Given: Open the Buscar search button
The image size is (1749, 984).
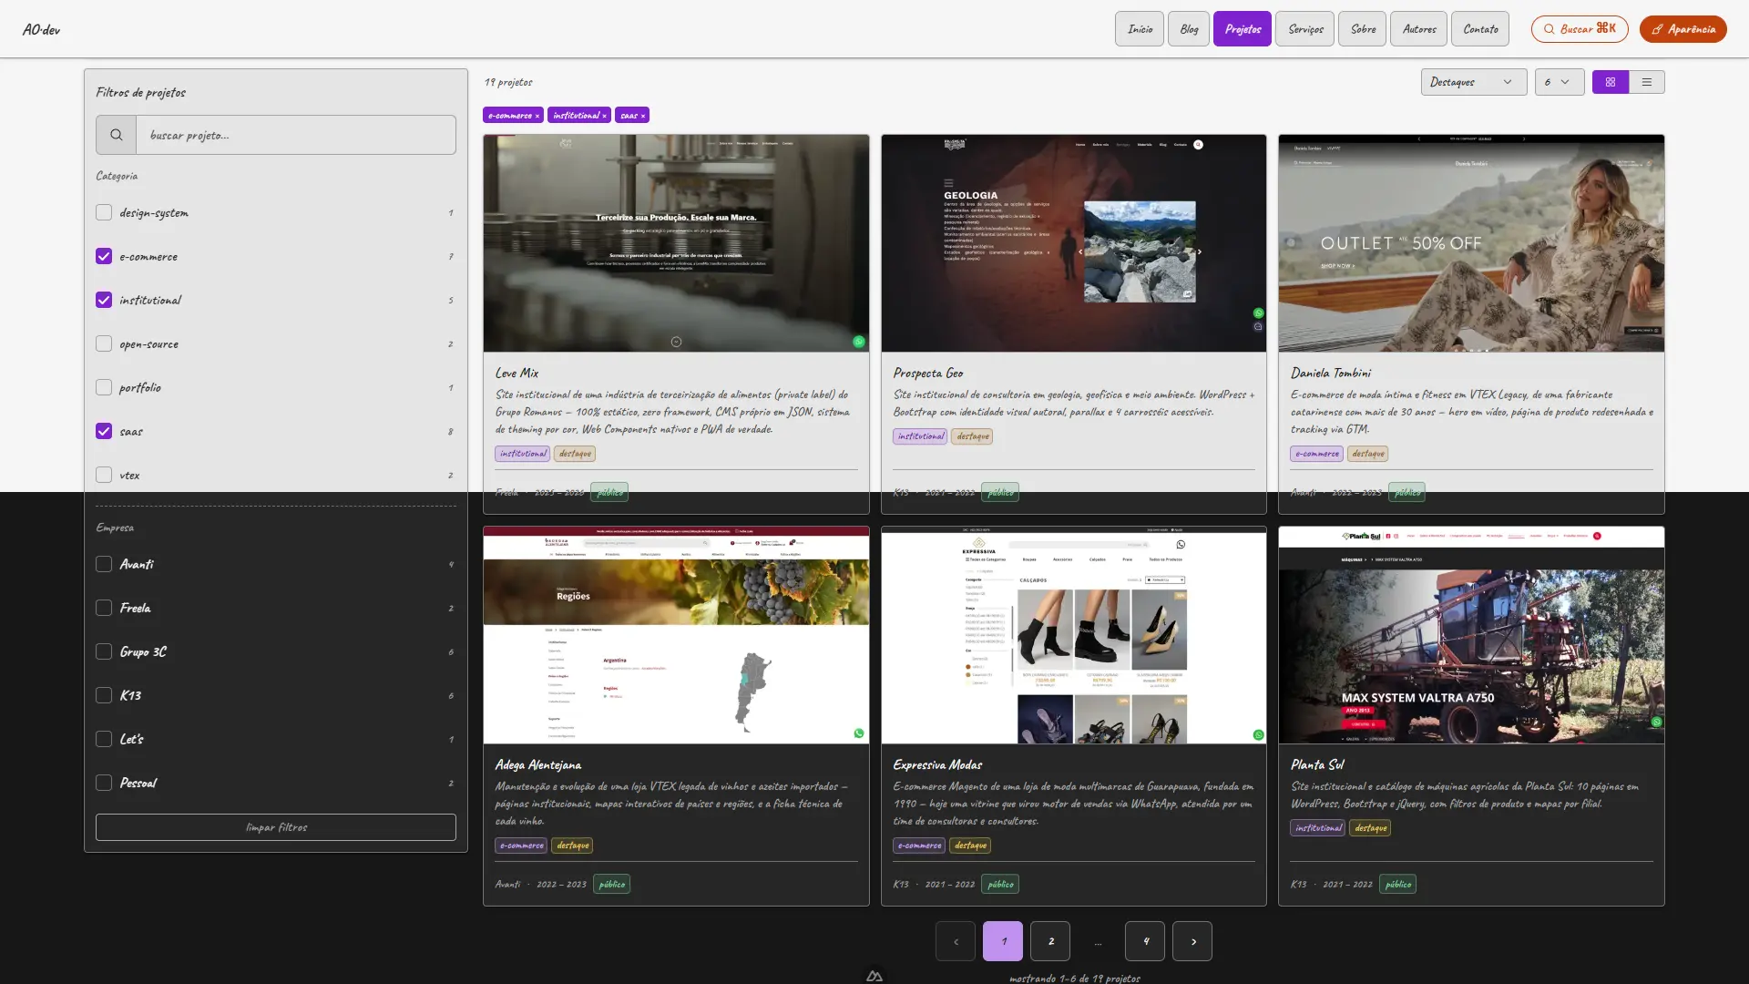Looking at the screenshot, I should 1580,29.
